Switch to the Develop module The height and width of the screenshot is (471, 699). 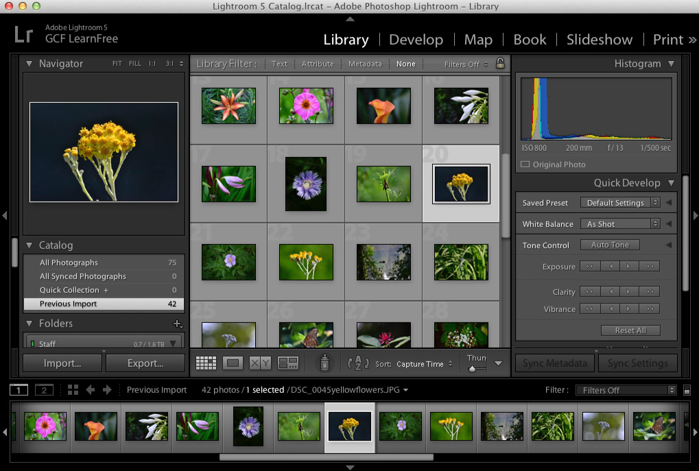416,40
